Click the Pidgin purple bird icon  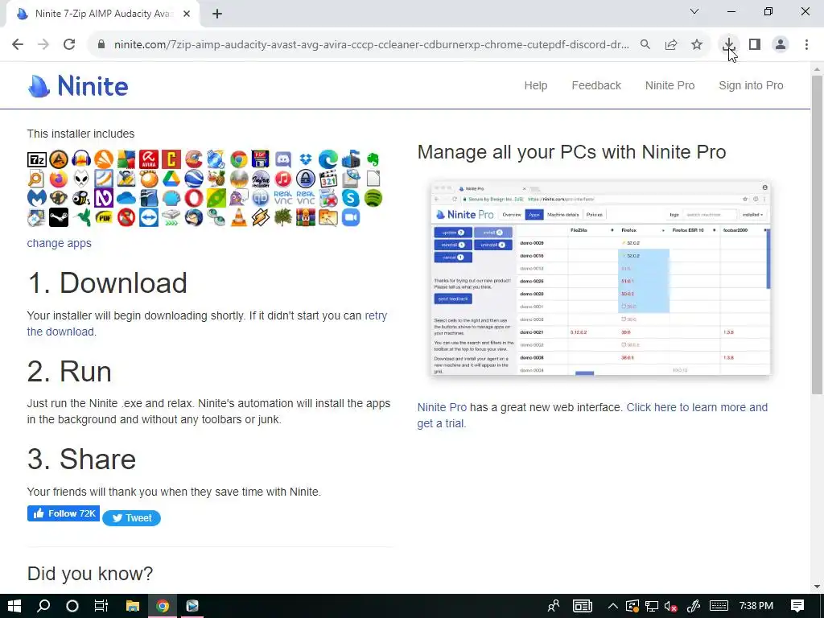238,198
